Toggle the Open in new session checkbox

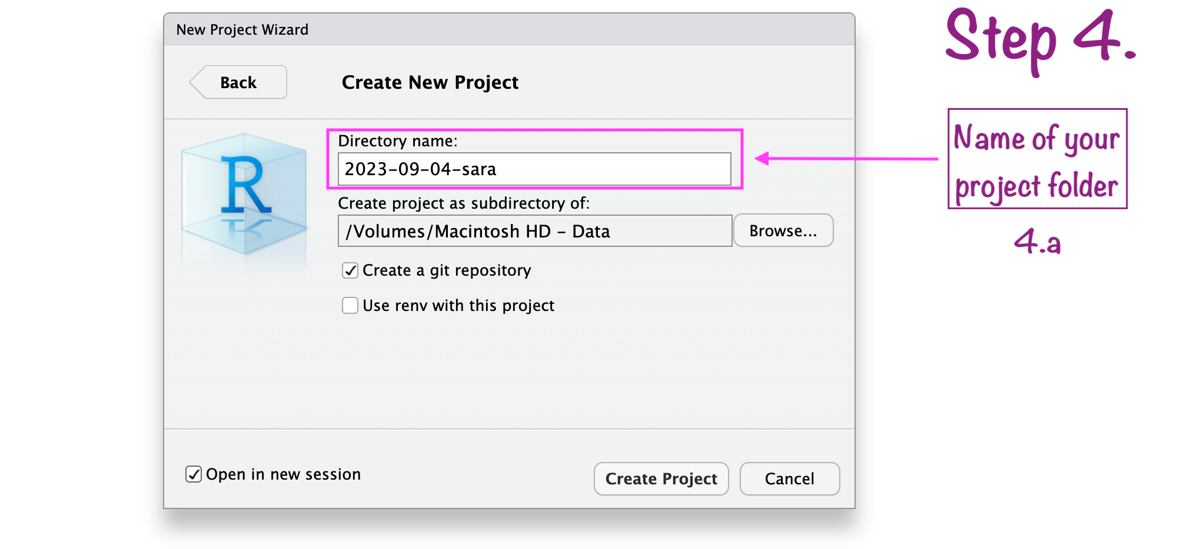tap(194, 474)
